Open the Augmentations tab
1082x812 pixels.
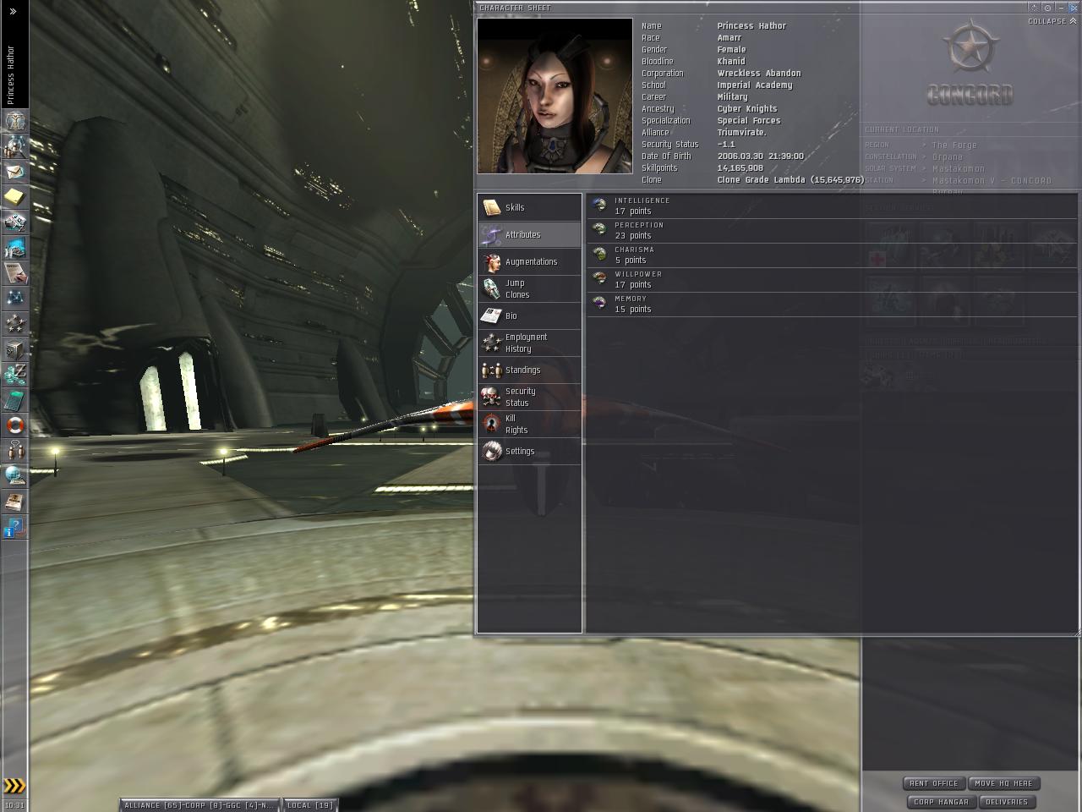pos(529,261)
